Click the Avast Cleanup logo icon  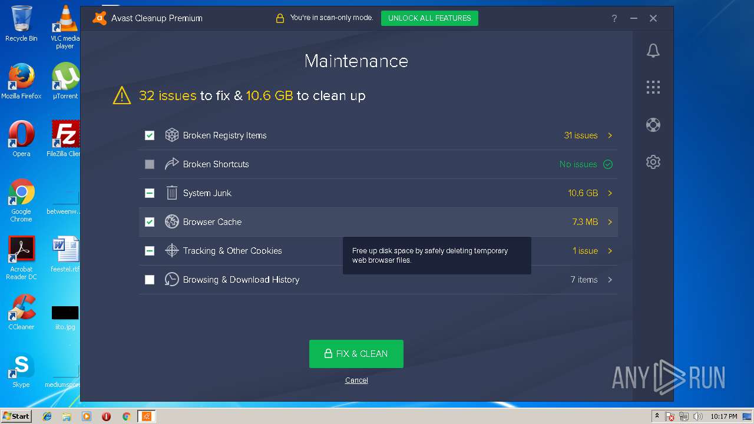100,18
